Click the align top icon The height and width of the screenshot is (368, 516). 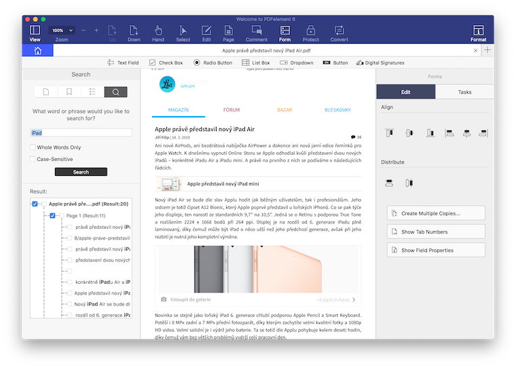[x=389, y=133]
